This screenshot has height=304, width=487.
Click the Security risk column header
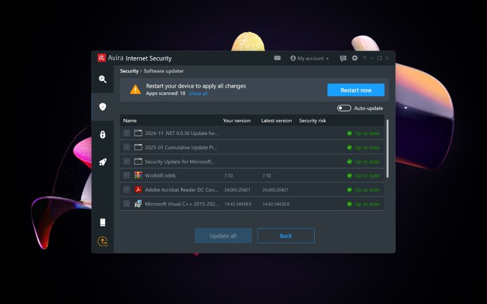[x=312, y=120]
